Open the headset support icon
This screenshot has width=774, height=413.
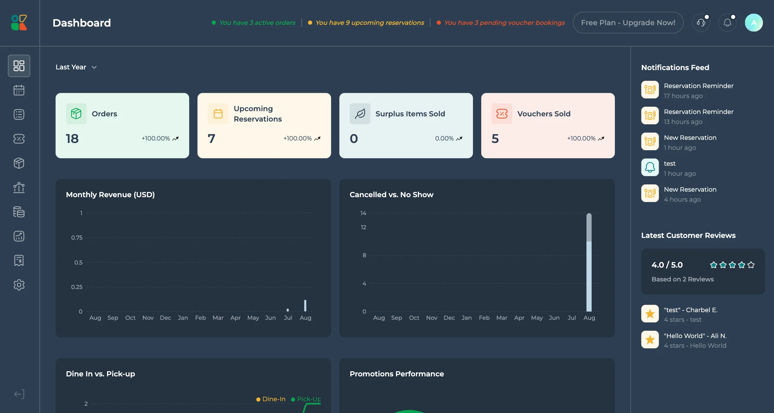point(701,23)
